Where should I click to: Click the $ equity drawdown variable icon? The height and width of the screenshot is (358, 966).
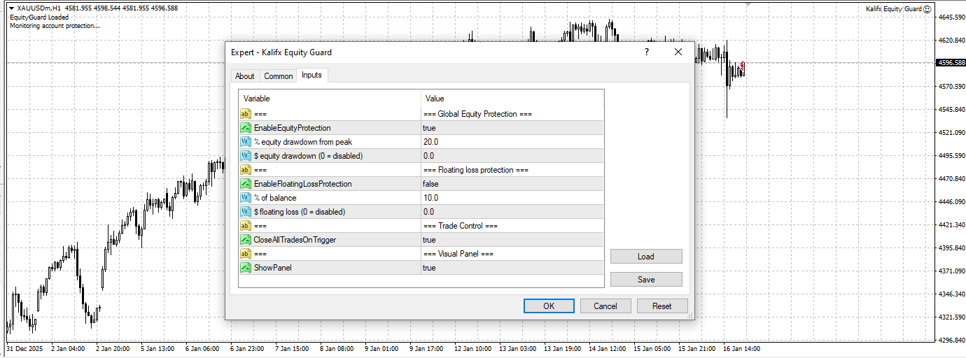pyautogui.click(x=246, y=156)
